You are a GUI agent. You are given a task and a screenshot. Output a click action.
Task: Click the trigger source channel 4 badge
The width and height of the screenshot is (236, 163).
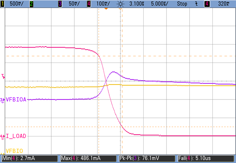[x=207, y=4]
